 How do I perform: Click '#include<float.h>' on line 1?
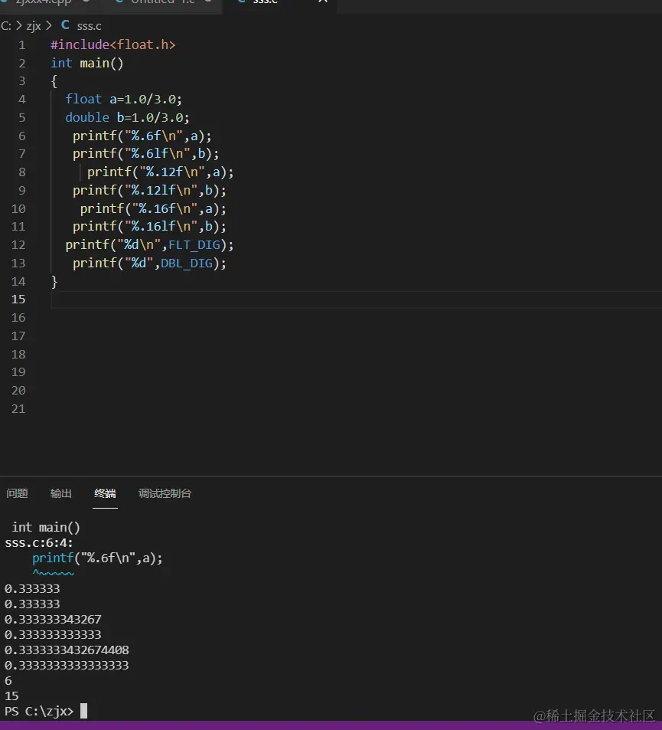point(113,44)
